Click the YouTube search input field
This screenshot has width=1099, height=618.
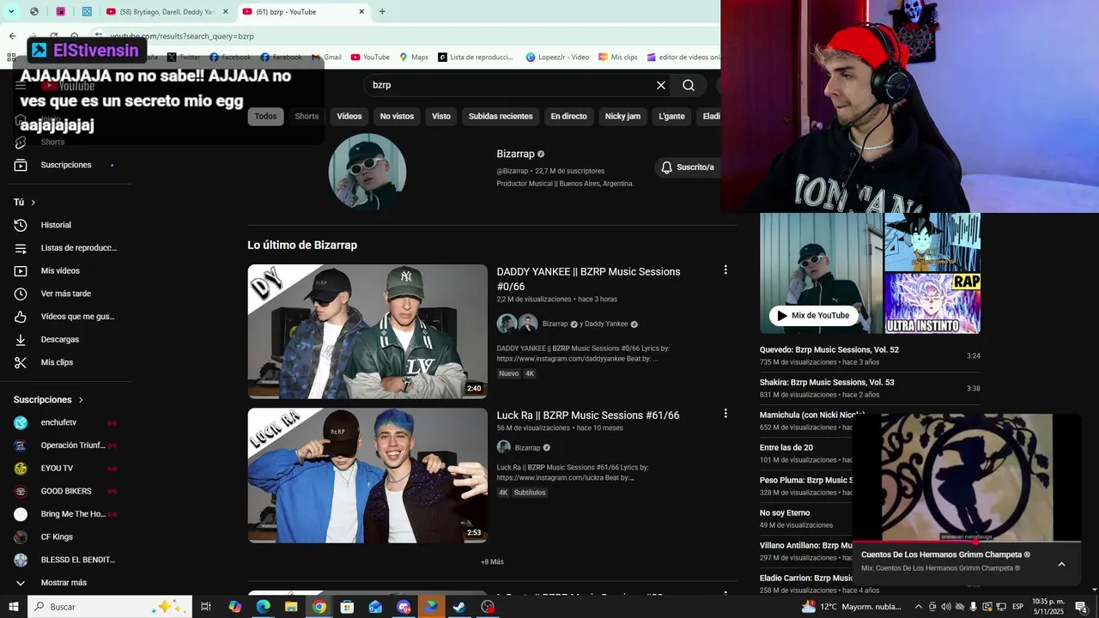point(507,85)
